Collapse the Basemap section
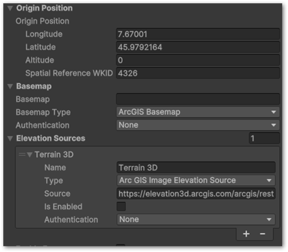This screenshot has width=288, height=252. 10,86
